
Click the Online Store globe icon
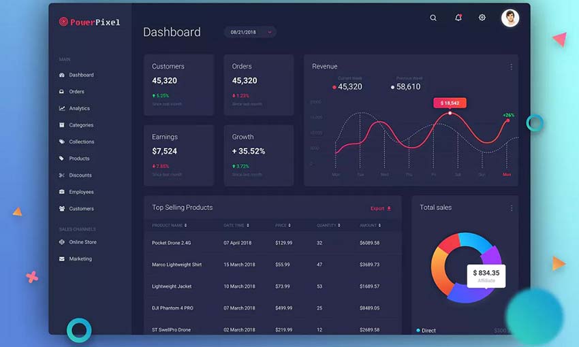coord(62,242)
